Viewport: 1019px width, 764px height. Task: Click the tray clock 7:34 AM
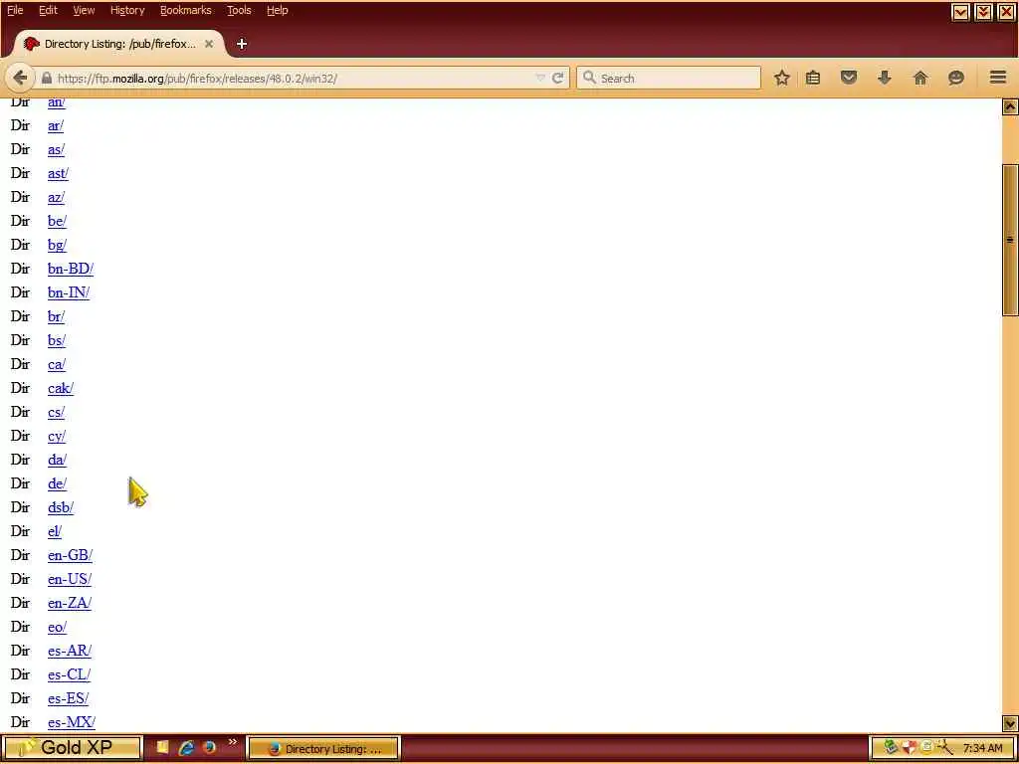982,749
